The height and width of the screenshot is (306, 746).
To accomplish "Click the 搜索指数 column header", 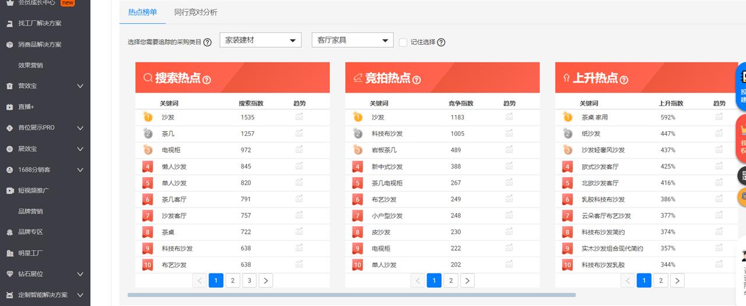I will tap(251, 103).
